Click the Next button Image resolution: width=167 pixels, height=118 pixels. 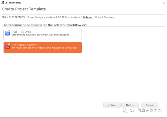(130, 105)
